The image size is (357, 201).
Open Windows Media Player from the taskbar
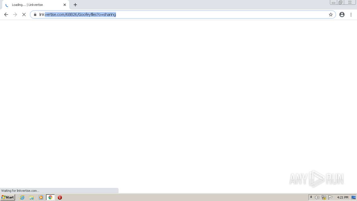41,197
